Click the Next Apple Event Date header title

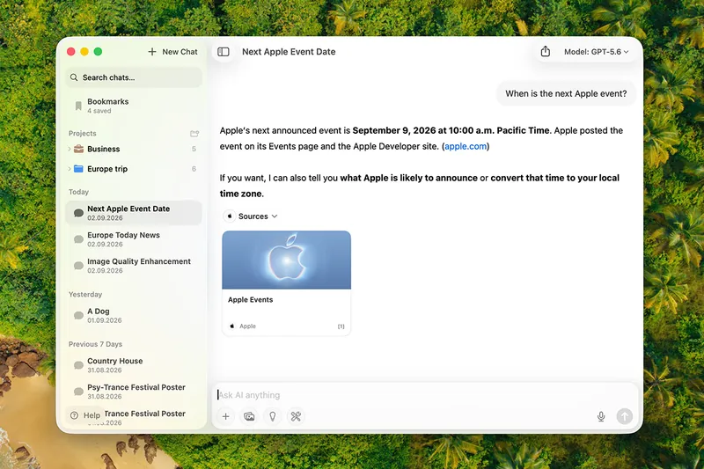click(289, 52)
